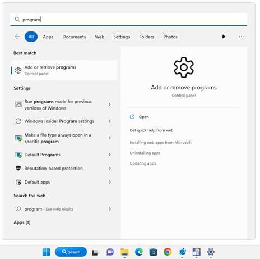Show more filters with the play arrow
Image resolution: width=260 pixels, height=259 pixels.
[x=224, y=37]
